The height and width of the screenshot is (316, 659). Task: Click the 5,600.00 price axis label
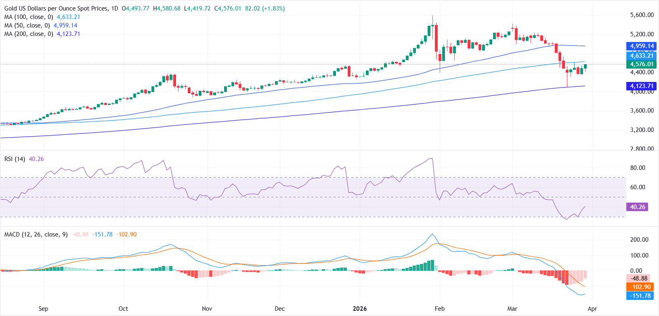642,15
